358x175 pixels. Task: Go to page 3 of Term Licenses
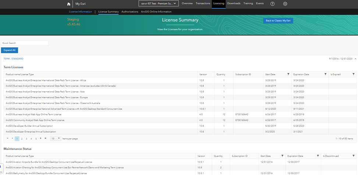pos(26,139)
